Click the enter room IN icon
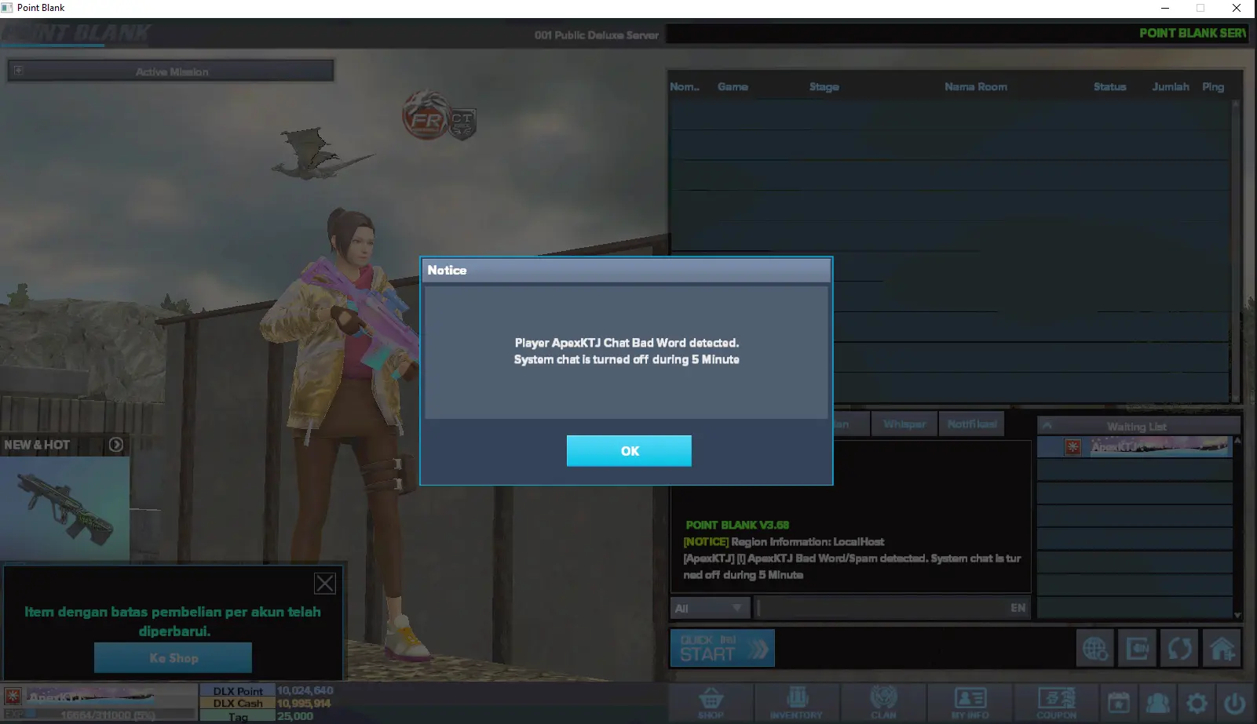Image resolution: width=1257 pixels, height=724 pixels. point(1137,649)
